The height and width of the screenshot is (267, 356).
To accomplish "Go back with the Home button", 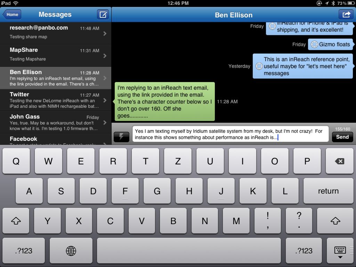I will pyautogui.click(x=12, y=15).
